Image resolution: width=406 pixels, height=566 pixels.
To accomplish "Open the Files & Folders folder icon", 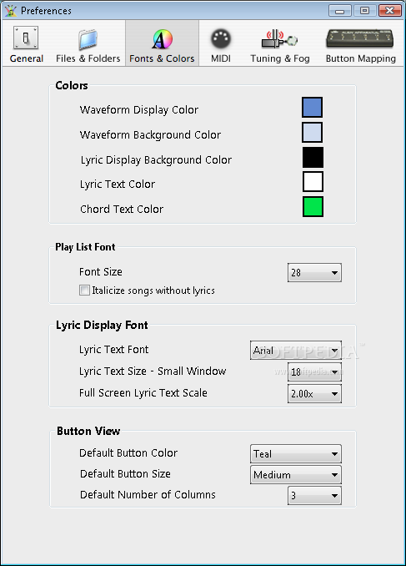I will 88,39.
